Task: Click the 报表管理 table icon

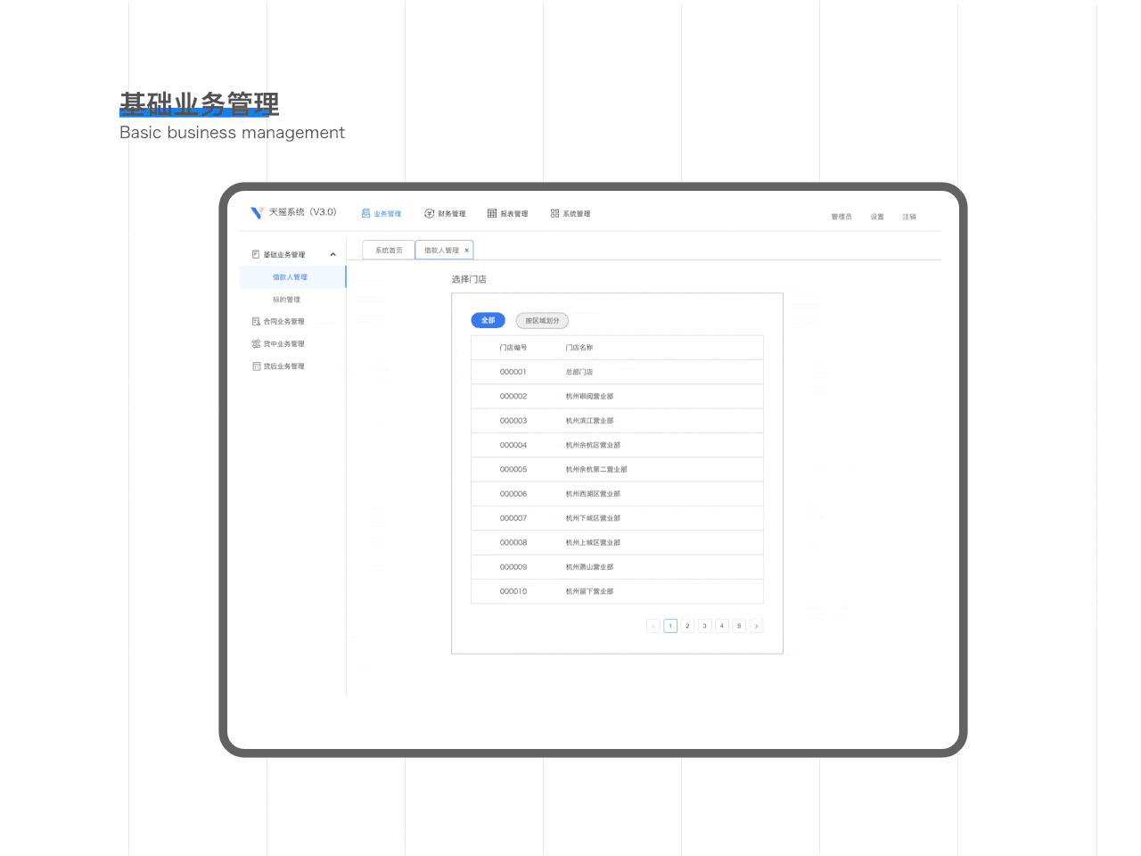Action: click(x=492, y=213)
